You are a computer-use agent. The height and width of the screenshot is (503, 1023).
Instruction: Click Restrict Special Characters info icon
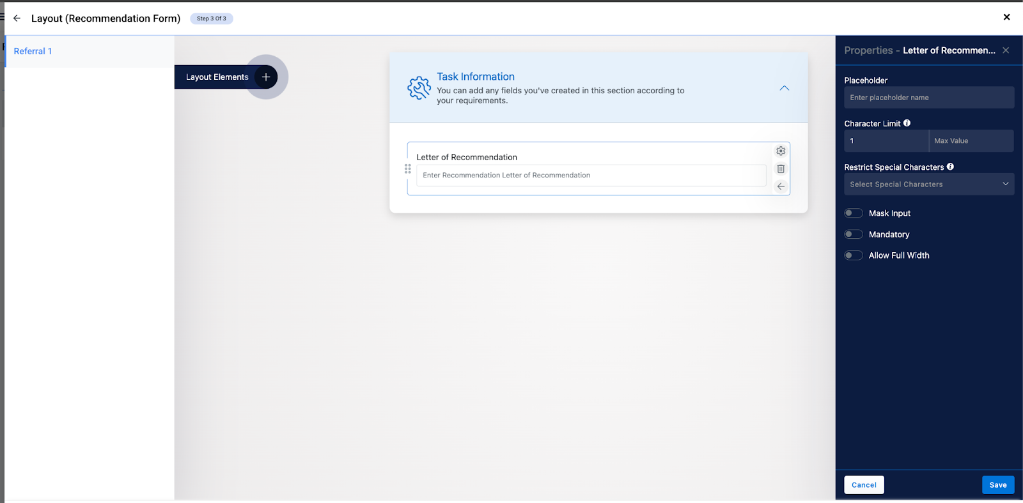click(x=950, y=167)
